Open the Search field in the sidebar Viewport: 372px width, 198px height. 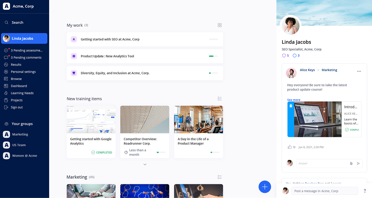(x=17, y=22)
